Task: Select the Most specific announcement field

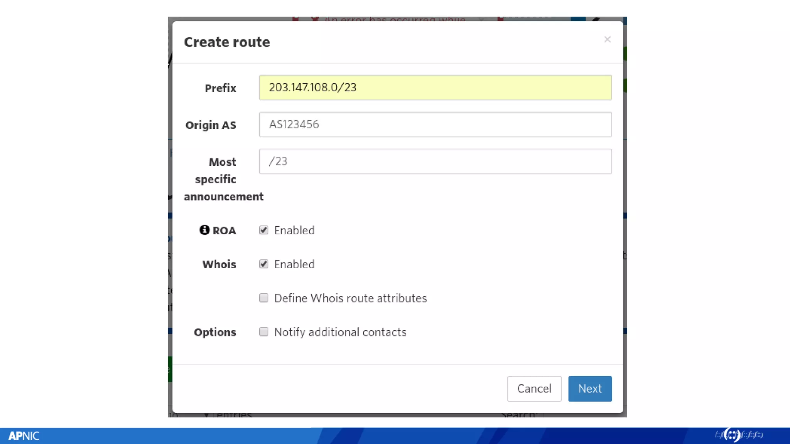Action: [x=435, y=161]
